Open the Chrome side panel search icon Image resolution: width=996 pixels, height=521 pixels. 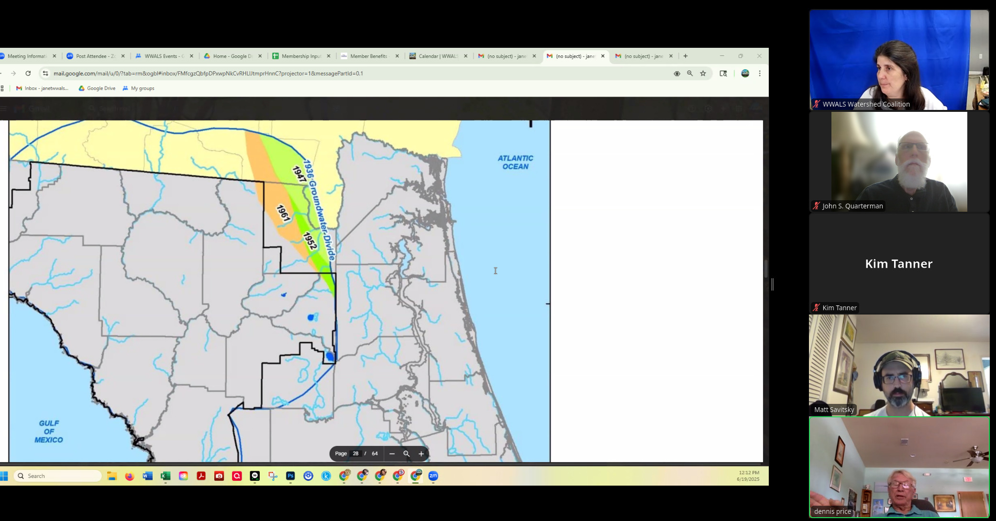pyautogui.click(x=723, y=73)
